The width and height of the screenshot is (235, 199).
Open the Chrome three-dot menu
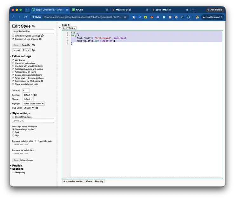(x=222, y=17)
